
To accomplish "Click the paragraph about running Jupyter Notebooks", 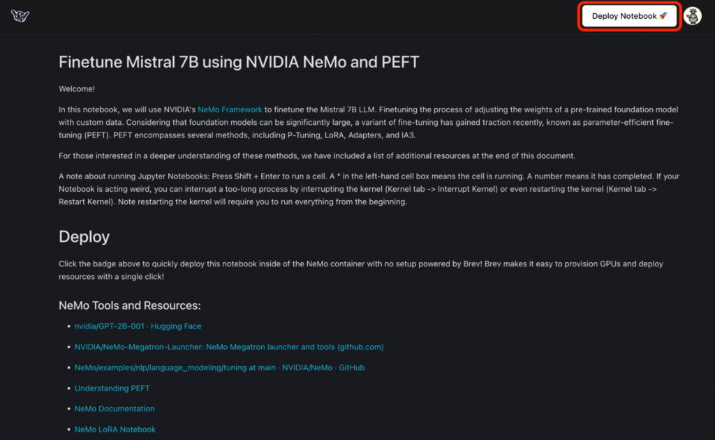I will click(x=369, y=188).
